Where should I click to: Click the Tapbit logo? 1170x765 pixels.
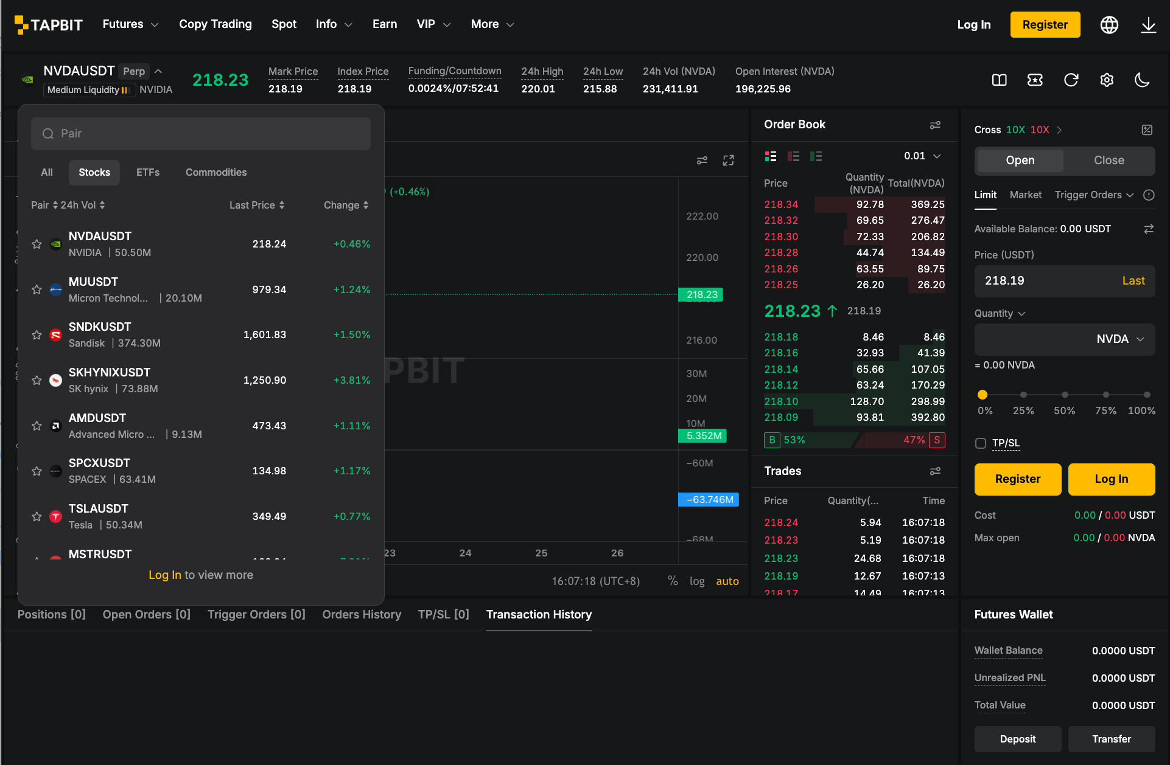(x=48, y=25)
